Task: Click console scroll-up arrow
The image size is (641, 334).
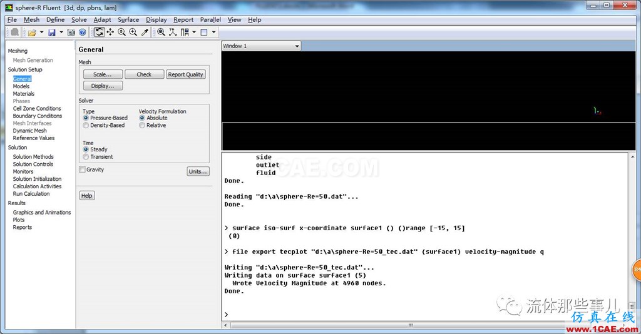Action: (632, 156)
